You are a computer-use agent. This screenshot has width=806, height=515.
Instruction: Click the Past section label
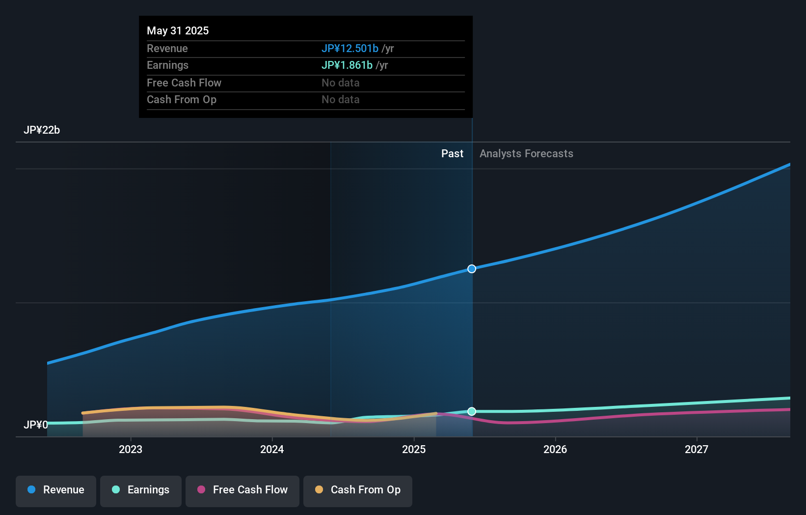click(452, 154)
